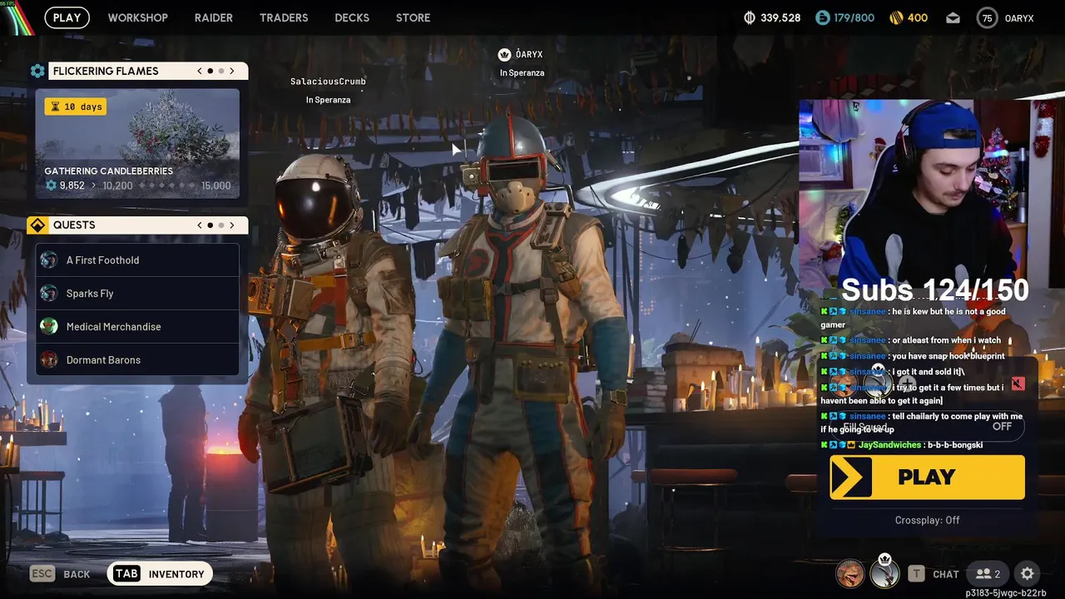Screen dimensions: 1065x599
Task: Switch to the TRADERS tab
Action: [284, 17]
